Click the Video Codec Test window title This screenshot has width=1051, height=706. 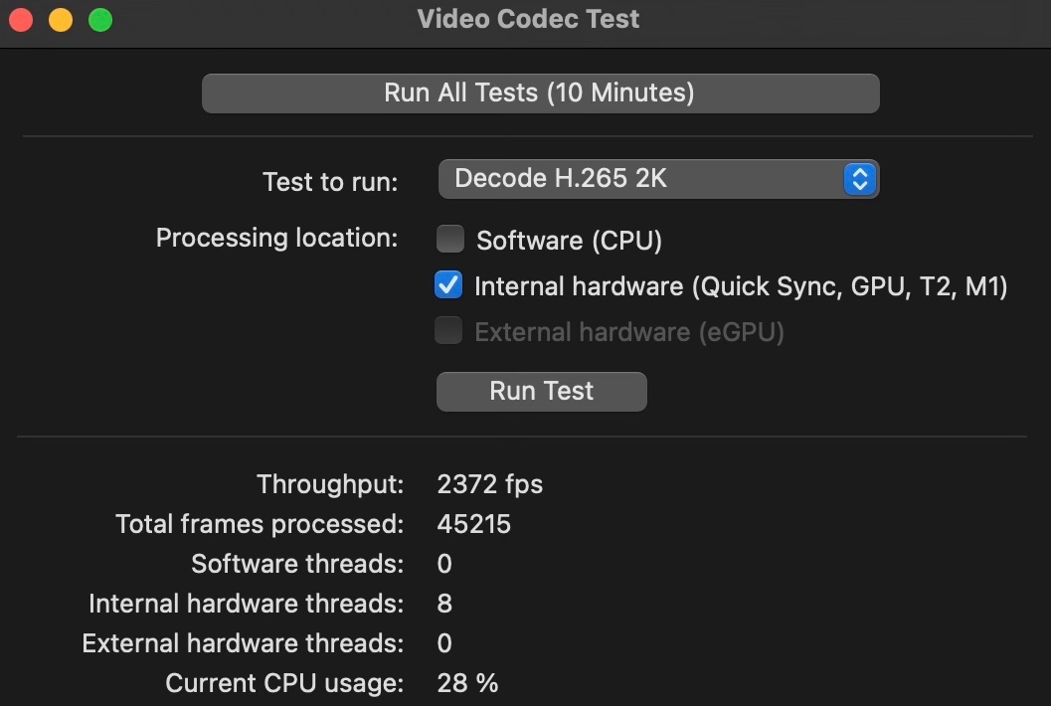[528, 19]
